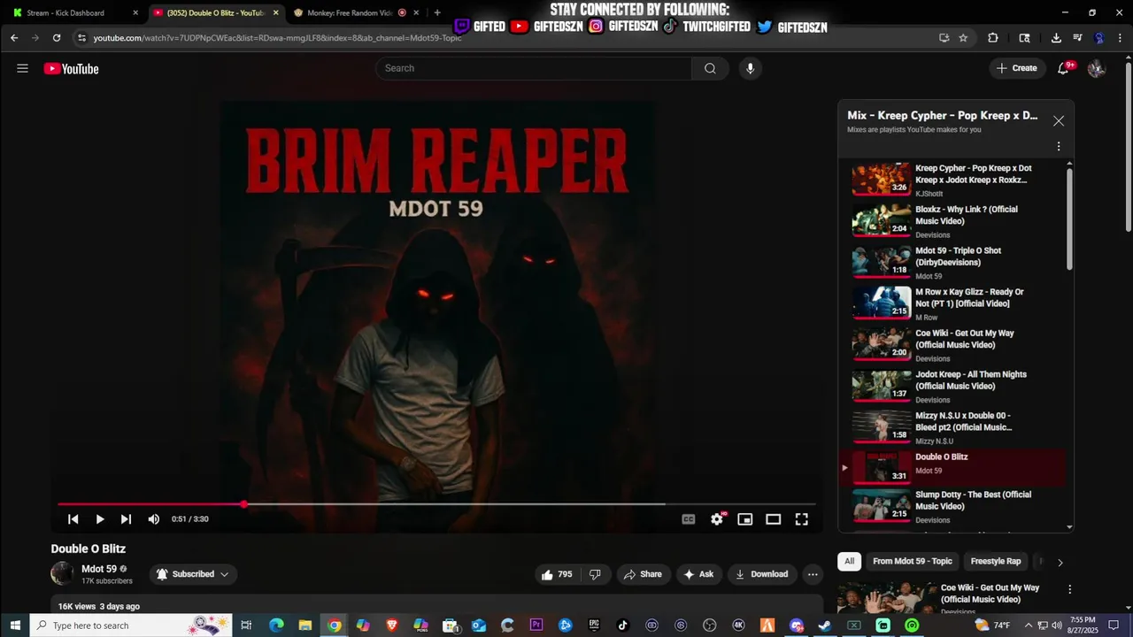Open Task View on the taskbar
The width and height of the screenshot is (1133, 637).
click(246, 625)
